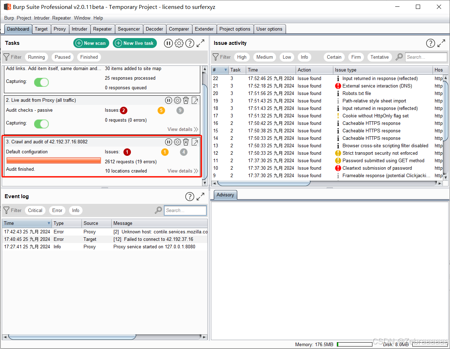This screenshot has height=349, width=450.
Task: Open settings gear for Crawl and audit task
Action: pos(178,142)
